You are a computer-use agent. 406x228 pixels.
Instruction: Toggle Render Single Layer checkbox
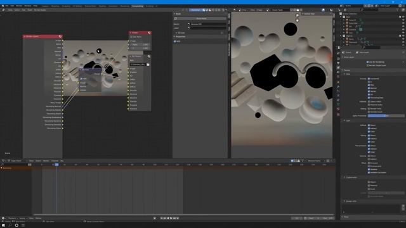[x=368, y=65]
